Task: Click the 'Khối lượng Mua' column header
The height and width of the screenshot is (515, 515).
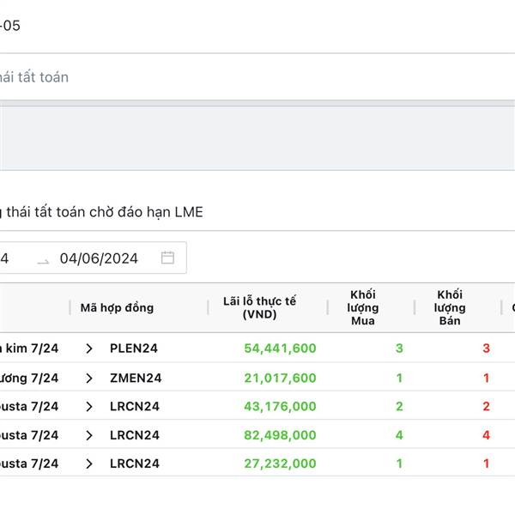Action: click(362, 307)
